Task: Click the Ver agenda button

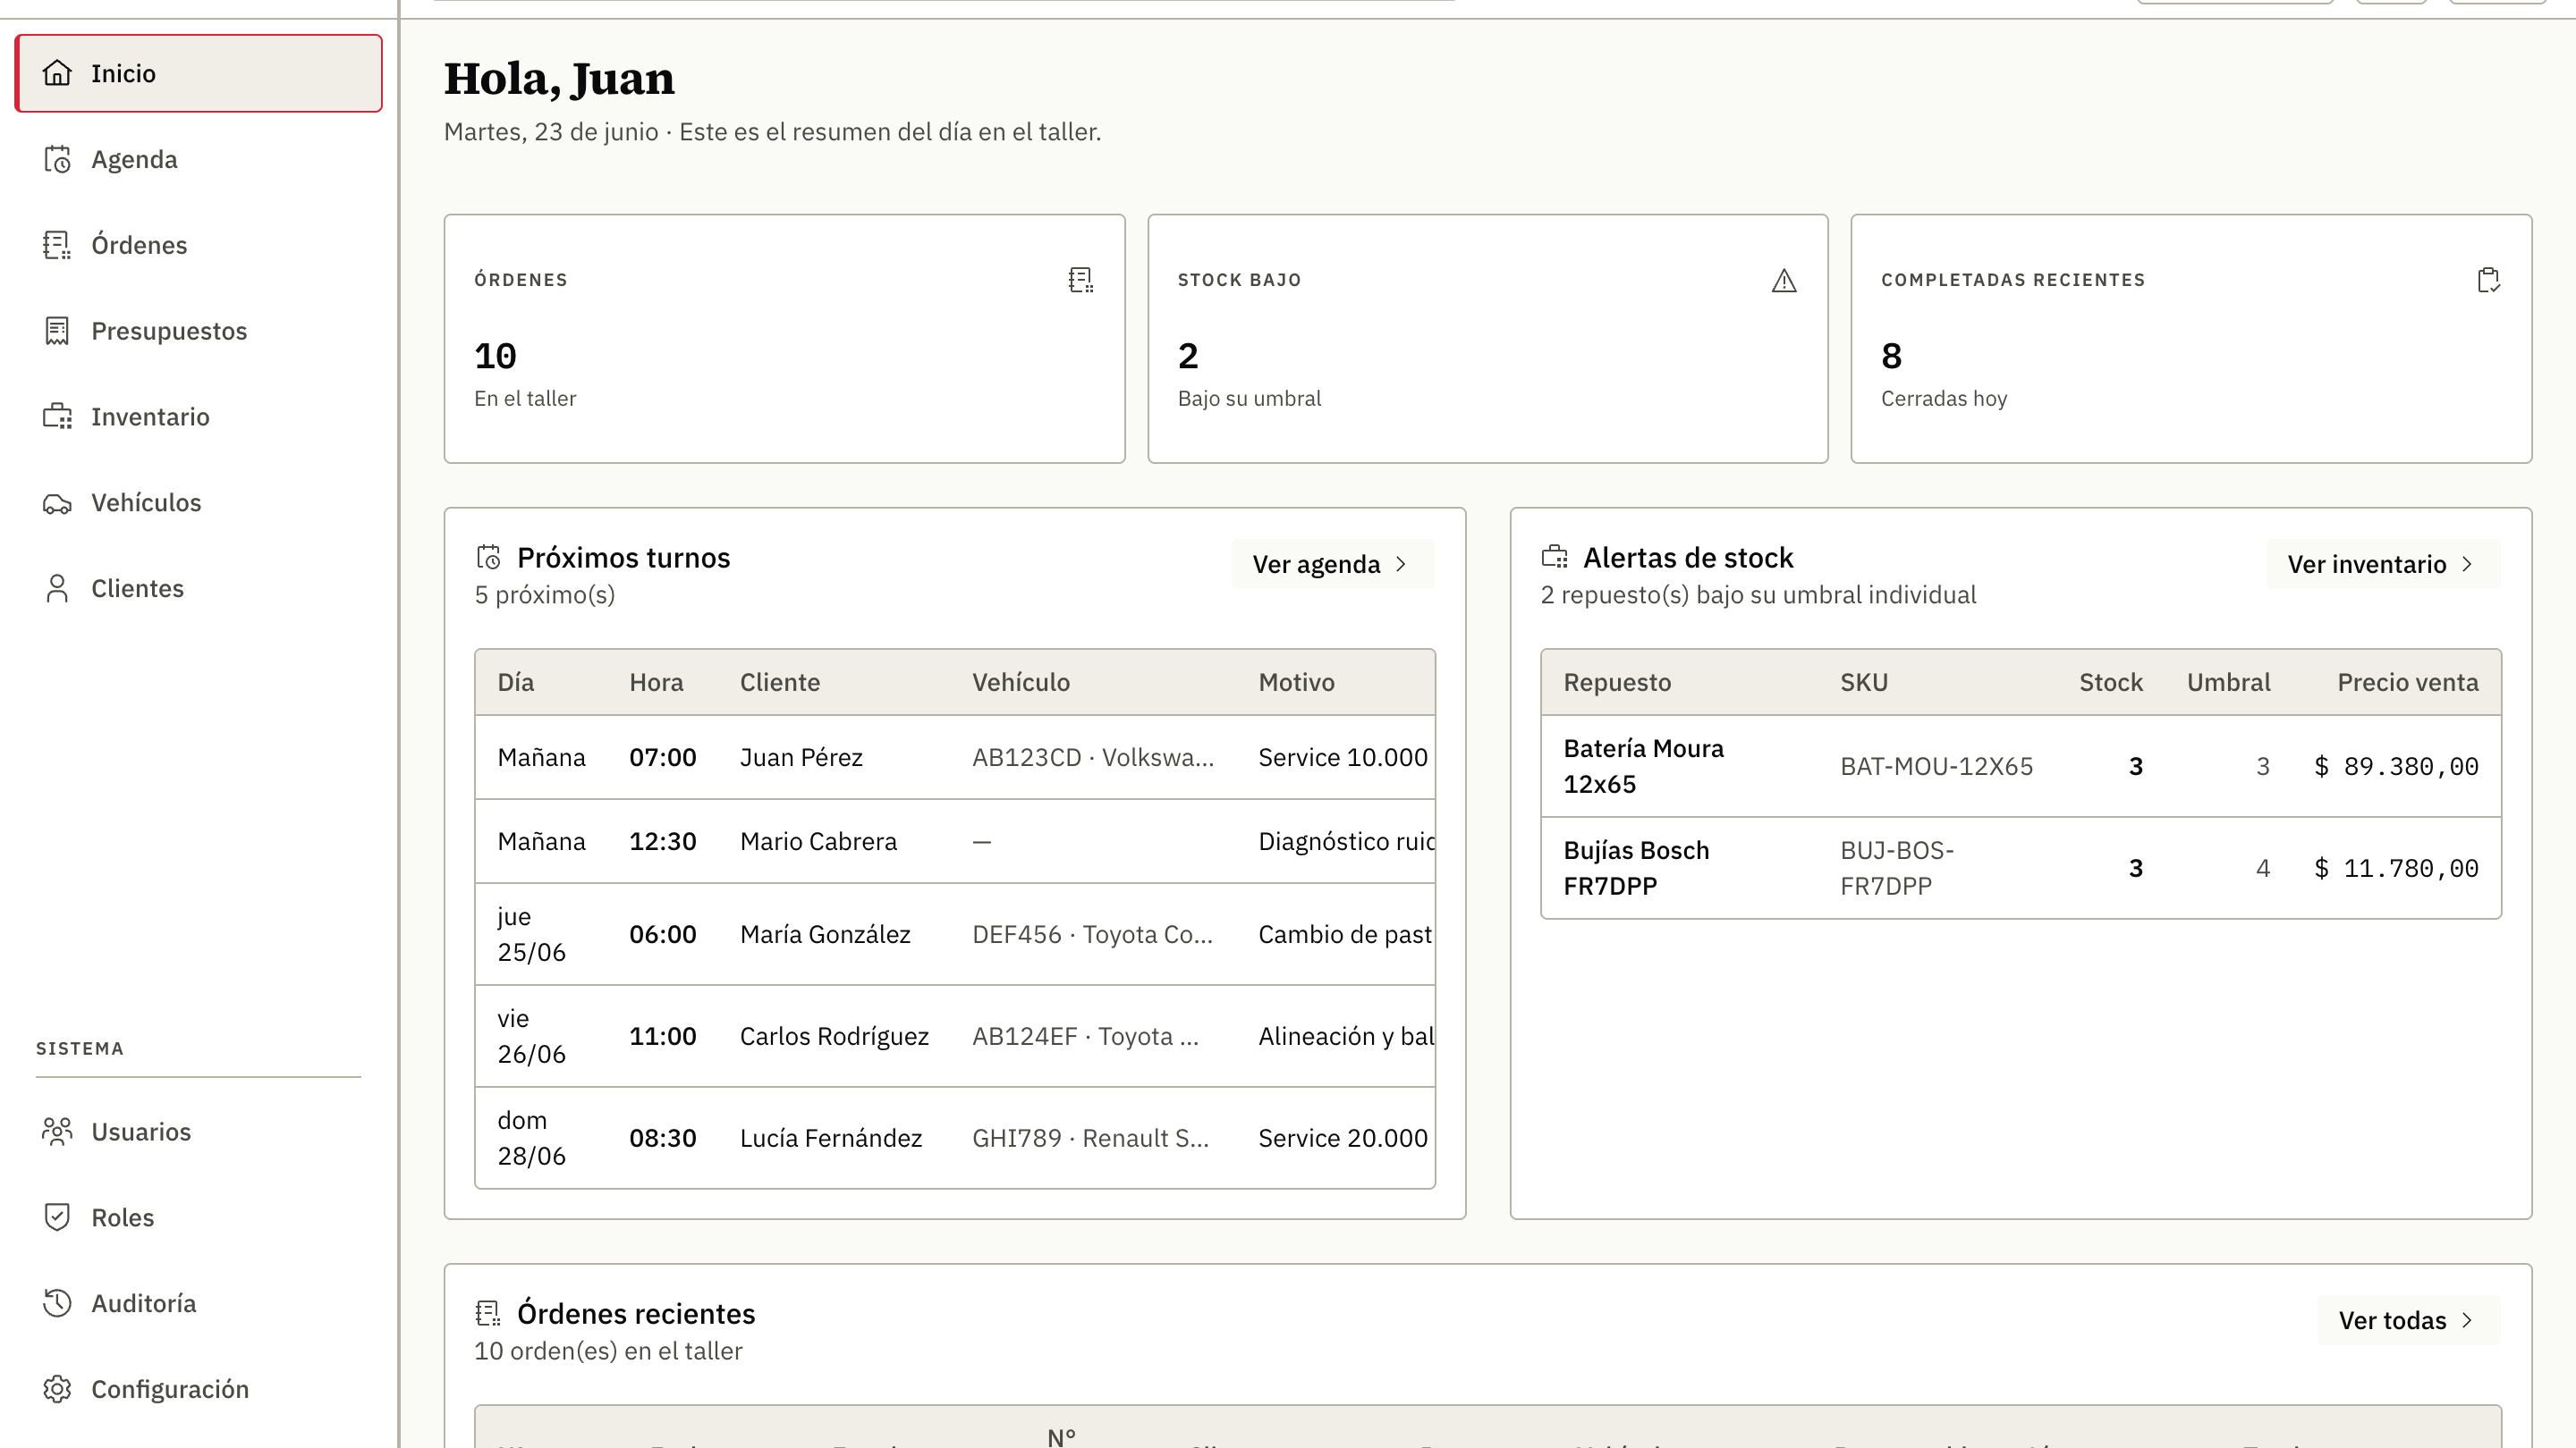Action: [1332, 564]
